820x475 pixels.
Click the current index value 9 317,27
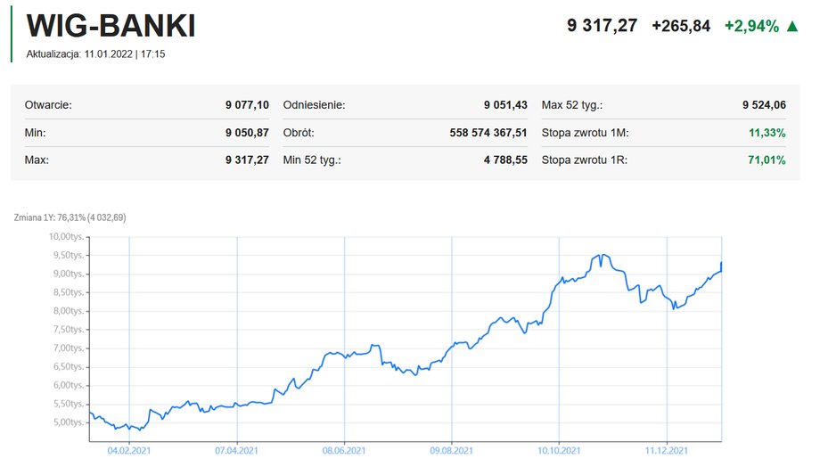(x=602, y=25)
